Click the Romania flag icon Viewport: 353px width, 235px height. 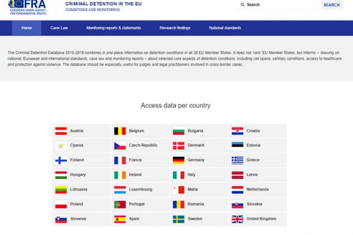click(179, 205)
